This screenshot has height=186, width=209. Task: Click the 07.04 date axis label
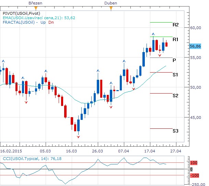tap(124, 151)
